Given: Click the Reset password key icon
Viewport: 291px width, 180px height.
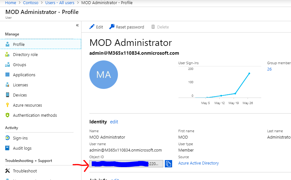Looking at the screenshot, I should [x=112, y=27].
